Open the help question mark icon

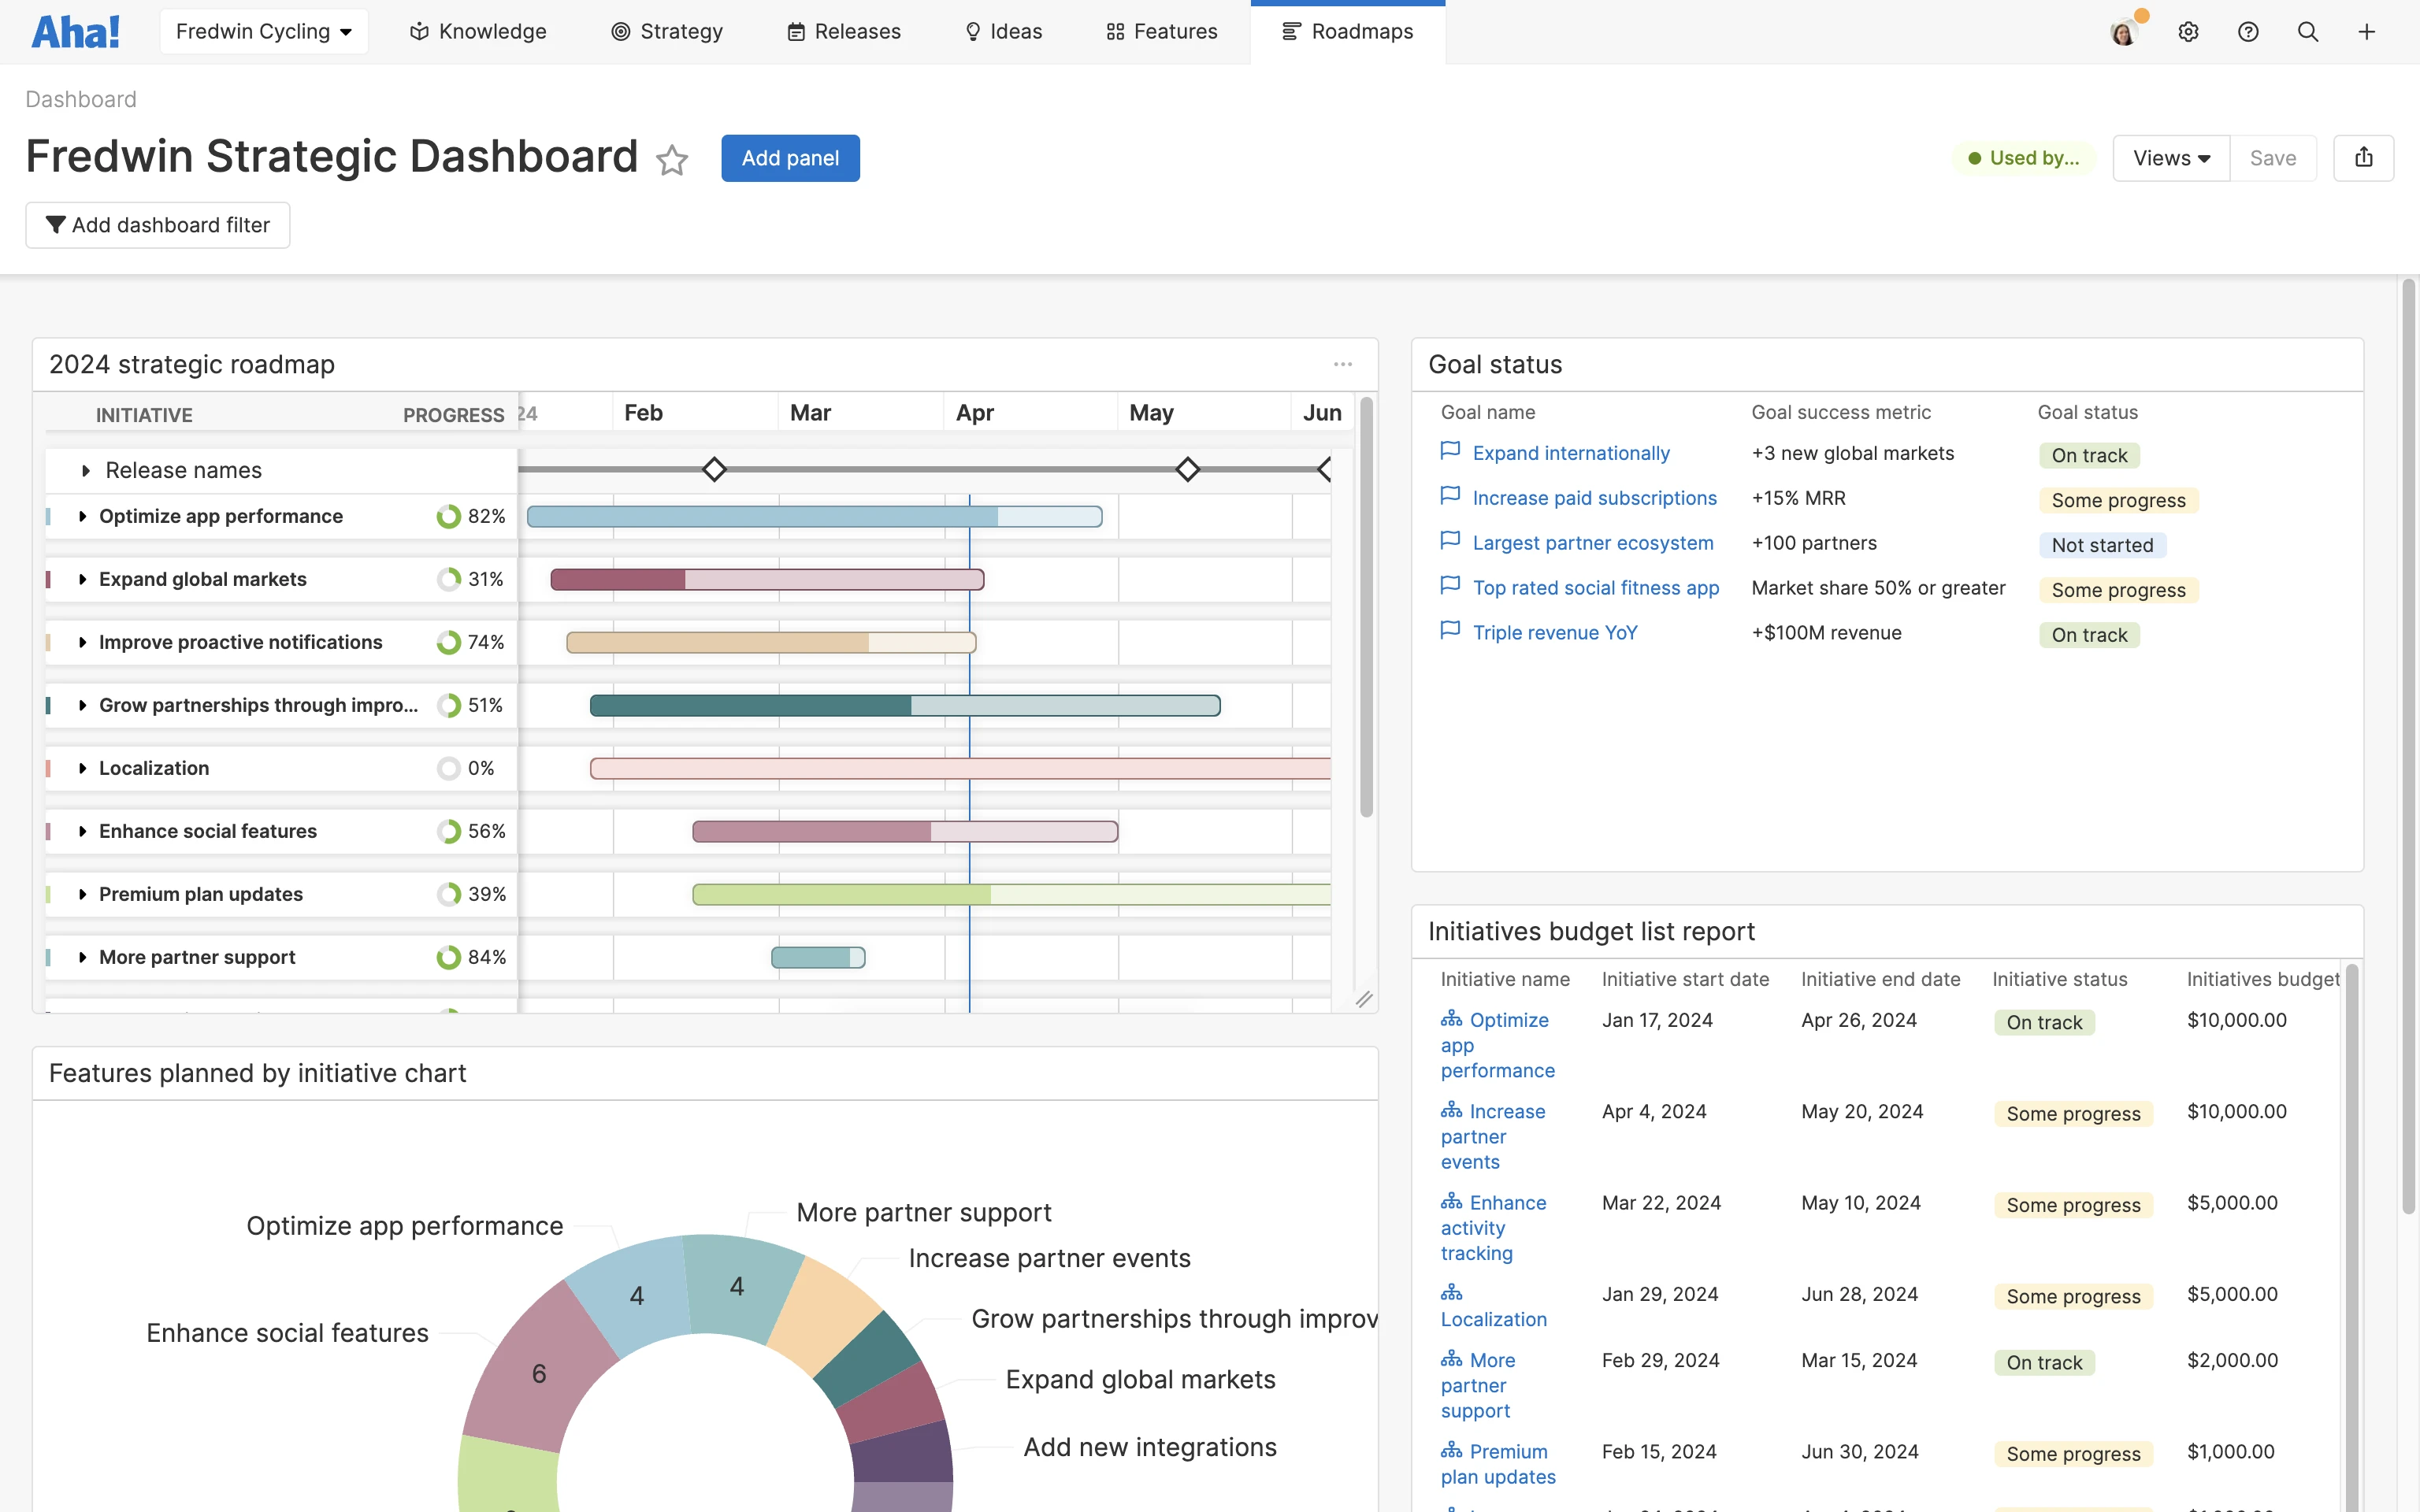(x=2249, y=31)
